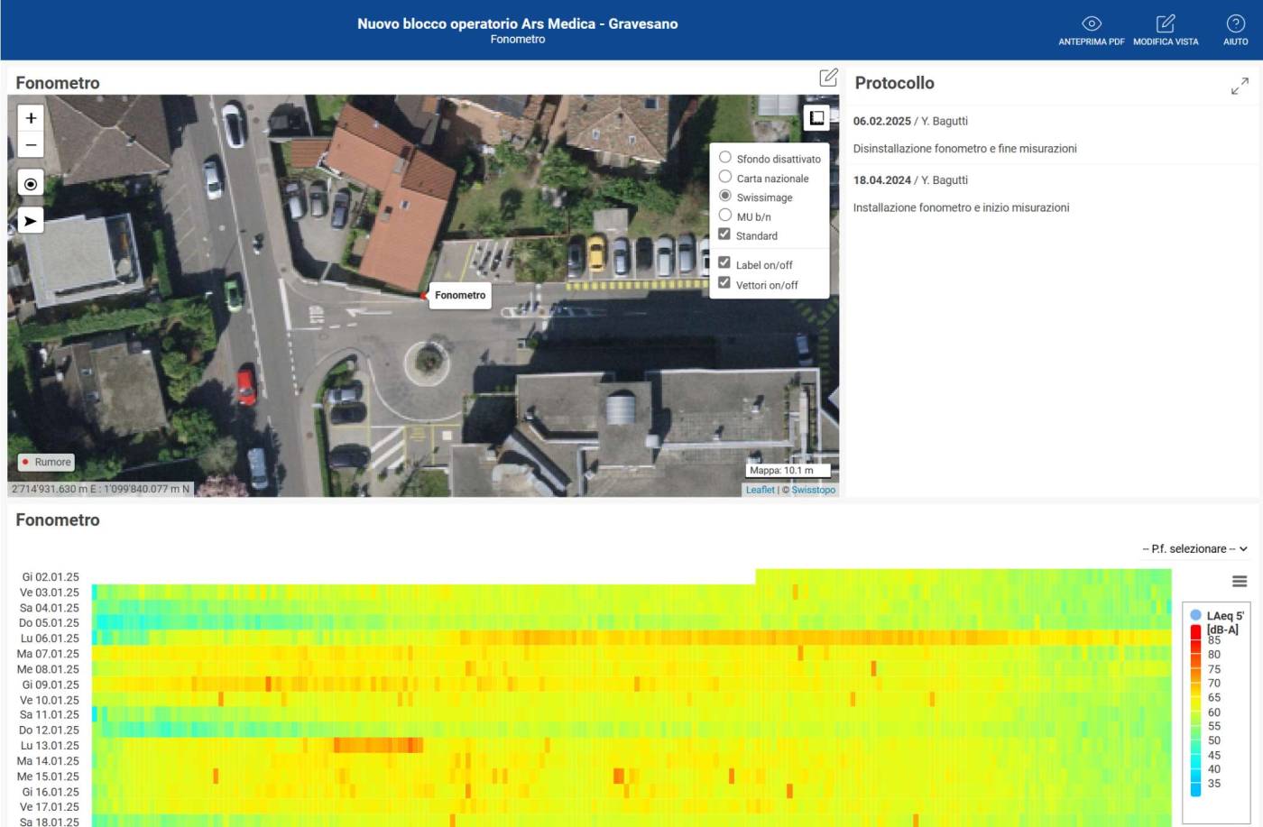This screenshot has height=827, width=1263.
Task: Expand the Protocollo panel to fullscreen
Action: 1240,86
